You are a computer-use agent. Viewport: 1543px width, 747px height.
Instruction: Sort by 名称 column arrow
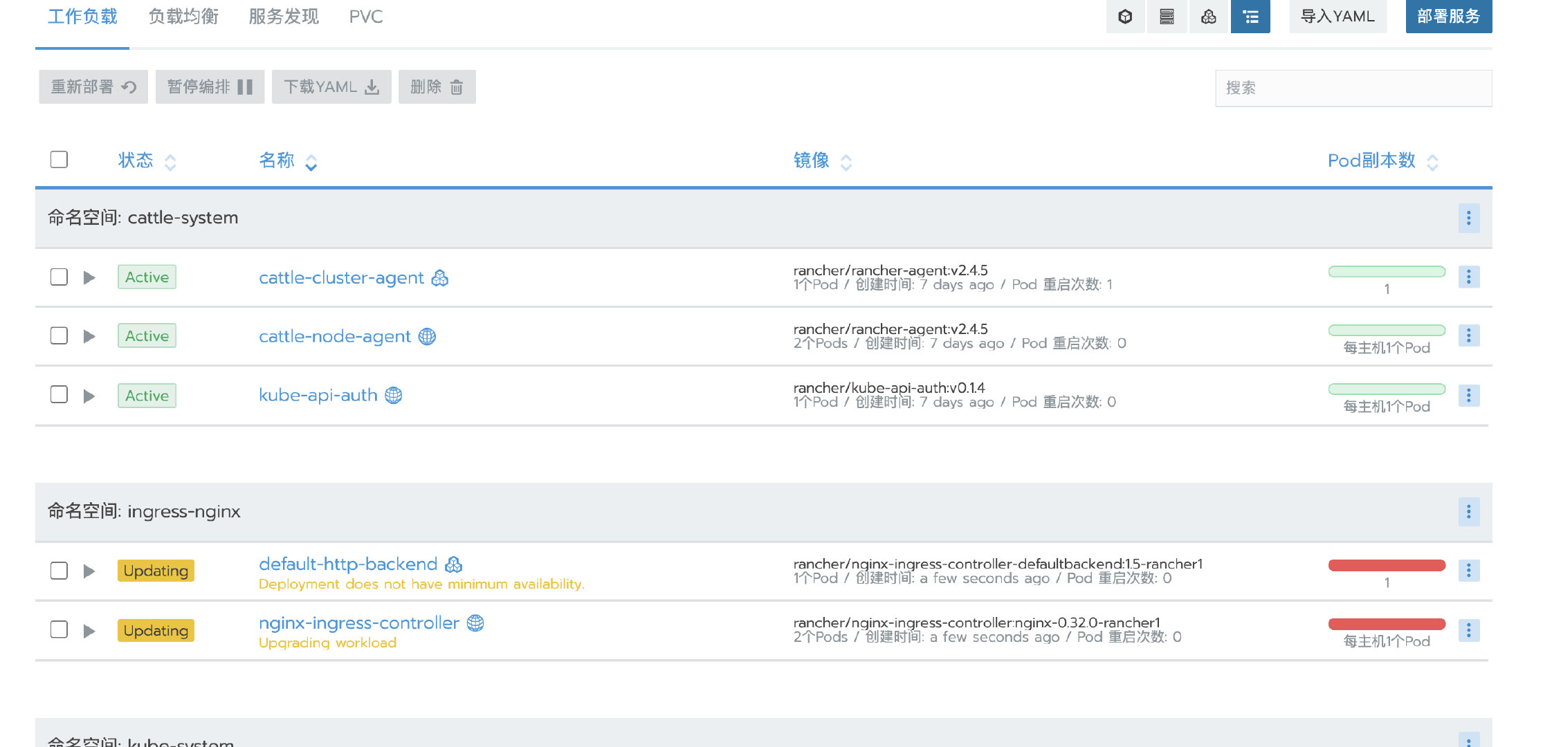(x=311, y=163)
